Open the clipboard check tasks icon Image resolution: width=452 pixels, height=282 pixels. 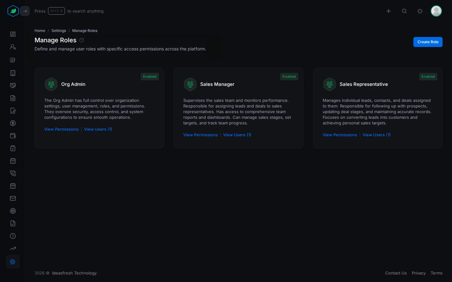tap(13, 148)
